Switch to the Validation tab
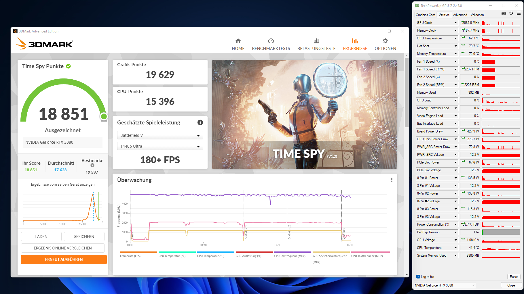The image size is (524, 294). (x=477, y=15)
